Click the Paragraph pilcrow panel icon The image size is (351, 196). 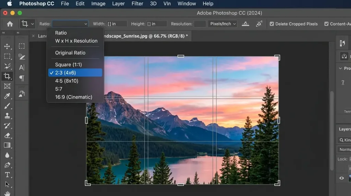[x=22, y=78]
